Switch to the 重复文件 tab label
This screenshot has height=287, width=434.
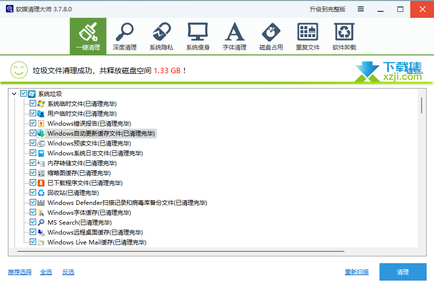coord(307,48)
